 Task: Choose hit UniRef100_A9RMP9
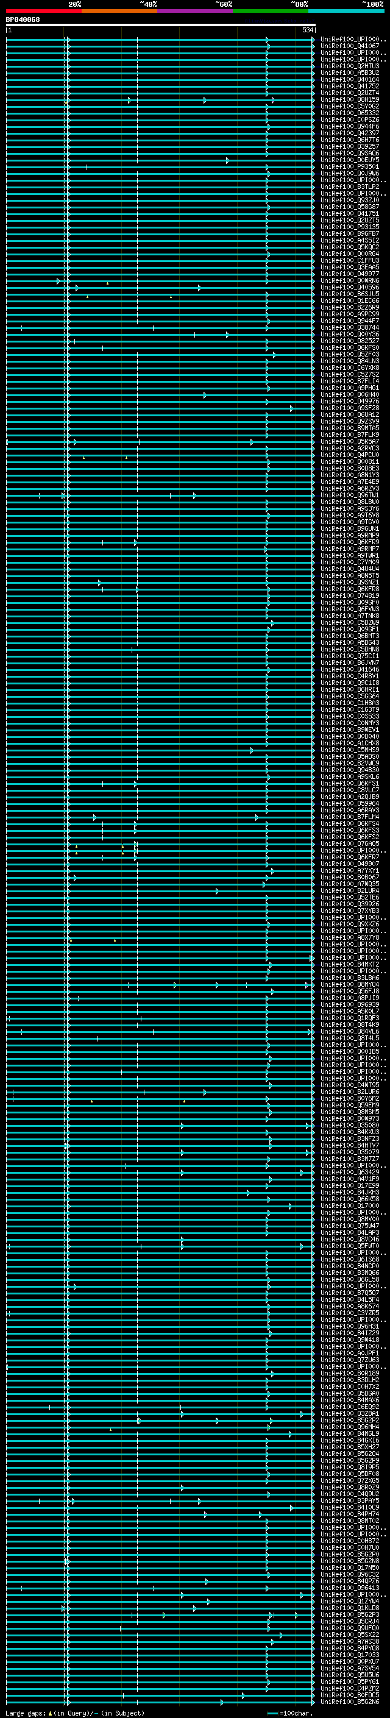(x=350, y=536)
